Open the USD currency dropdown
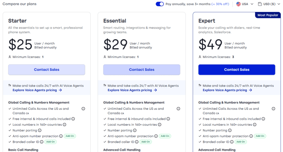Viewport: 283px width, 152px height. (269, 4)
